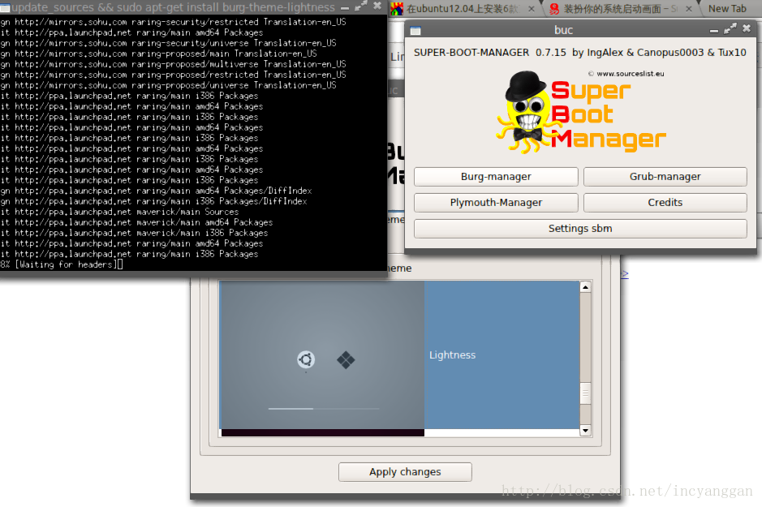Close the terminal window
The height and width of the screenshot is (507, 762).
[x=377, y=6]
